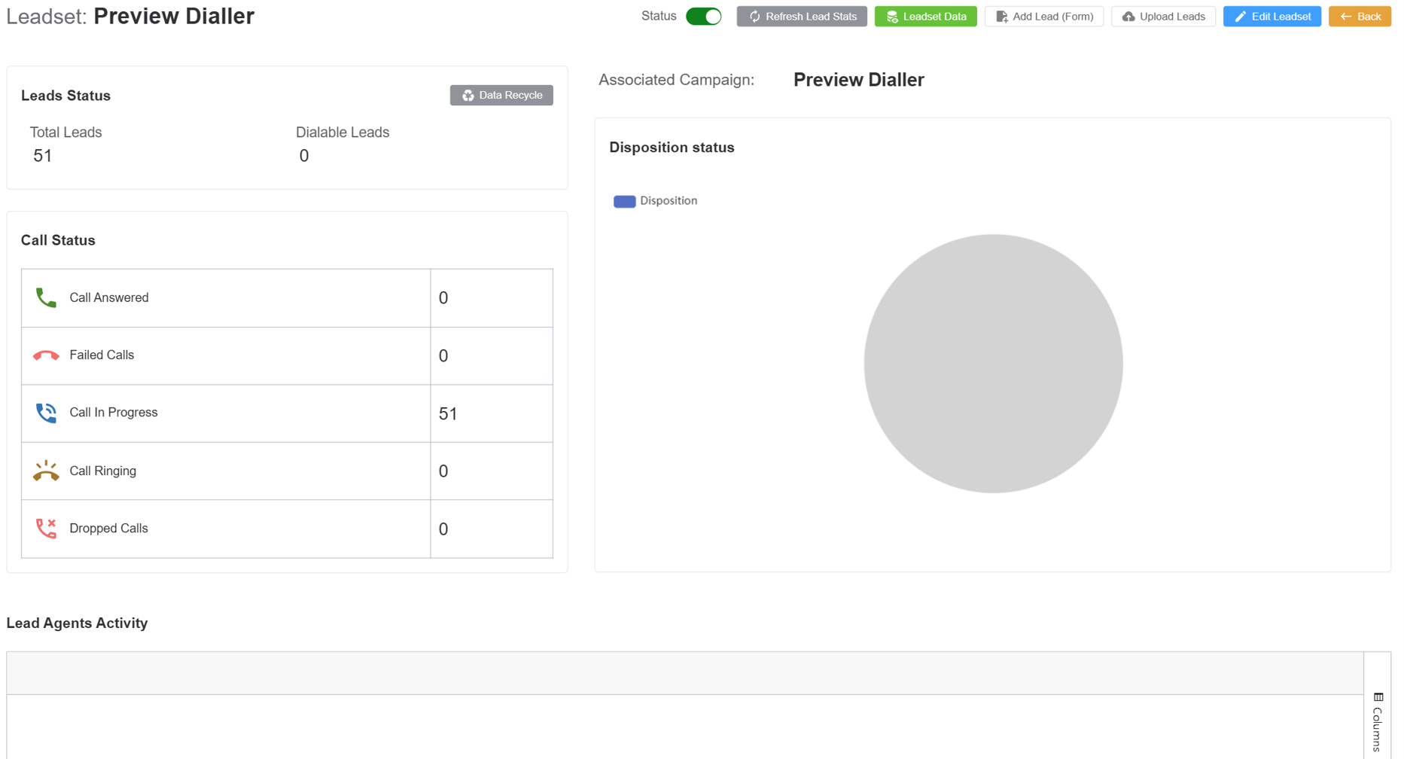Image resolution: width=1404 pixels, height=759 pixels.
Task: Click the blue Disposition legend swatch
Action: tap(624, 201)
